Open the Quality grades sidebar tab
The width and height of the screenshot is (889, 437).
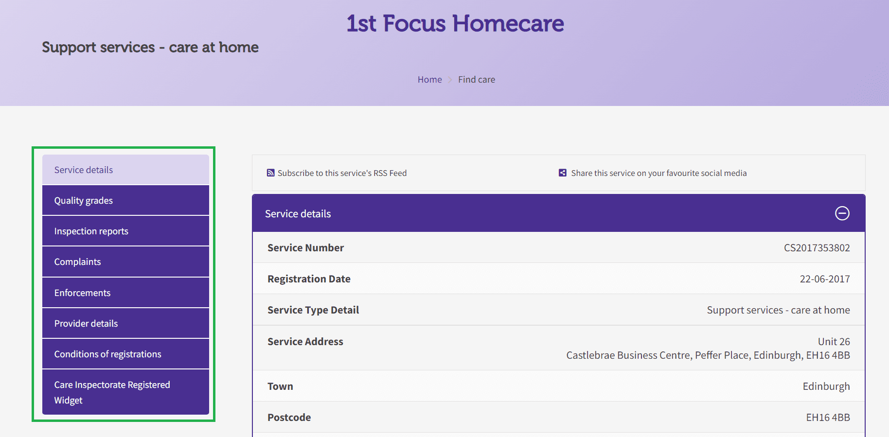[125, 200]
